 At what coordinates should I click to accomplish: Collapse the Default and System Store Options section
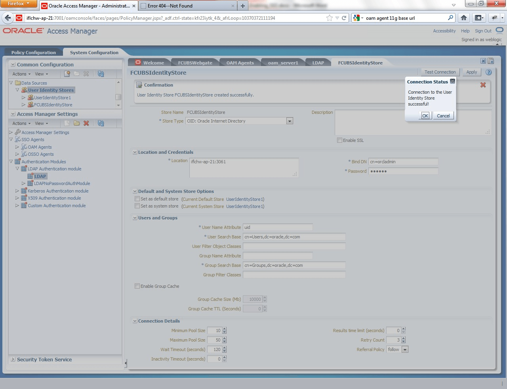[x=135, y=191]
